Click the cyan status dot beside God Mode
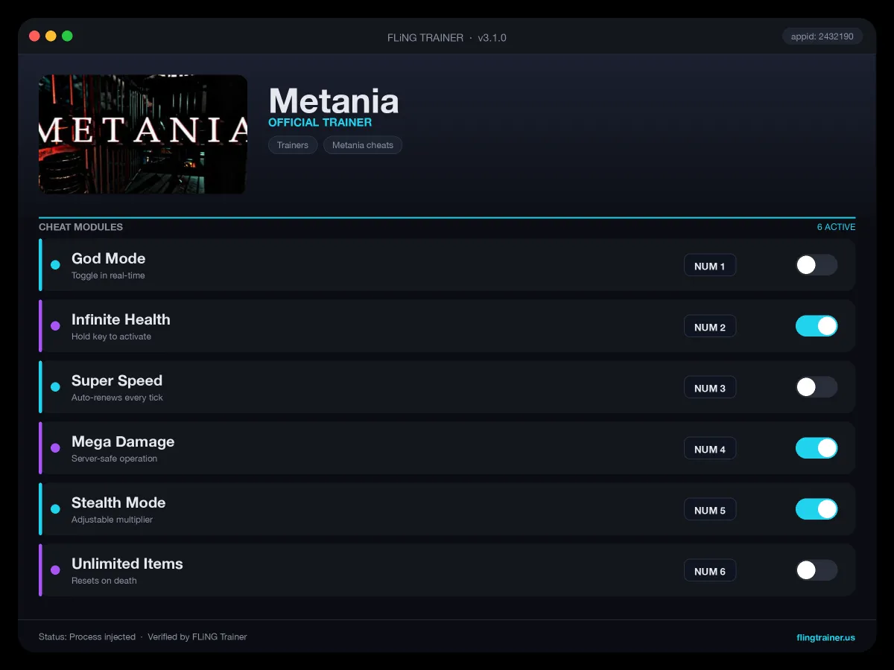 [55, 265]
